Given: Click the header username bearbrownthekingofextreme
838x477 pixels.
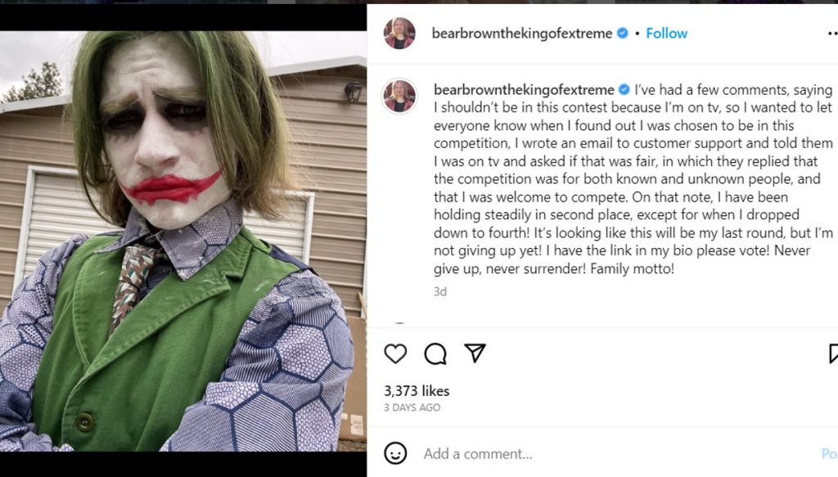Looking at the screenshot, I should pos(522,34).
